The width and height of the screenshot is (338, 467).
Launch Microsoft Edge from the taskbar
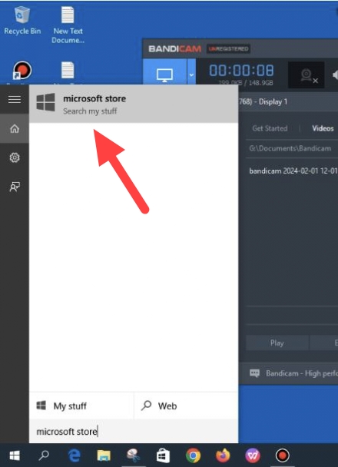click(74, 455)
